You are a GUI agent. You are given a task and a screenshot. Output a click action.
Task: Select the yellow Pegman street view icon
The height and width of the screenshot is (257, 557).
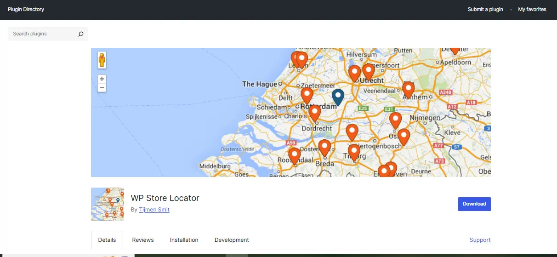(x=102, y=60)
